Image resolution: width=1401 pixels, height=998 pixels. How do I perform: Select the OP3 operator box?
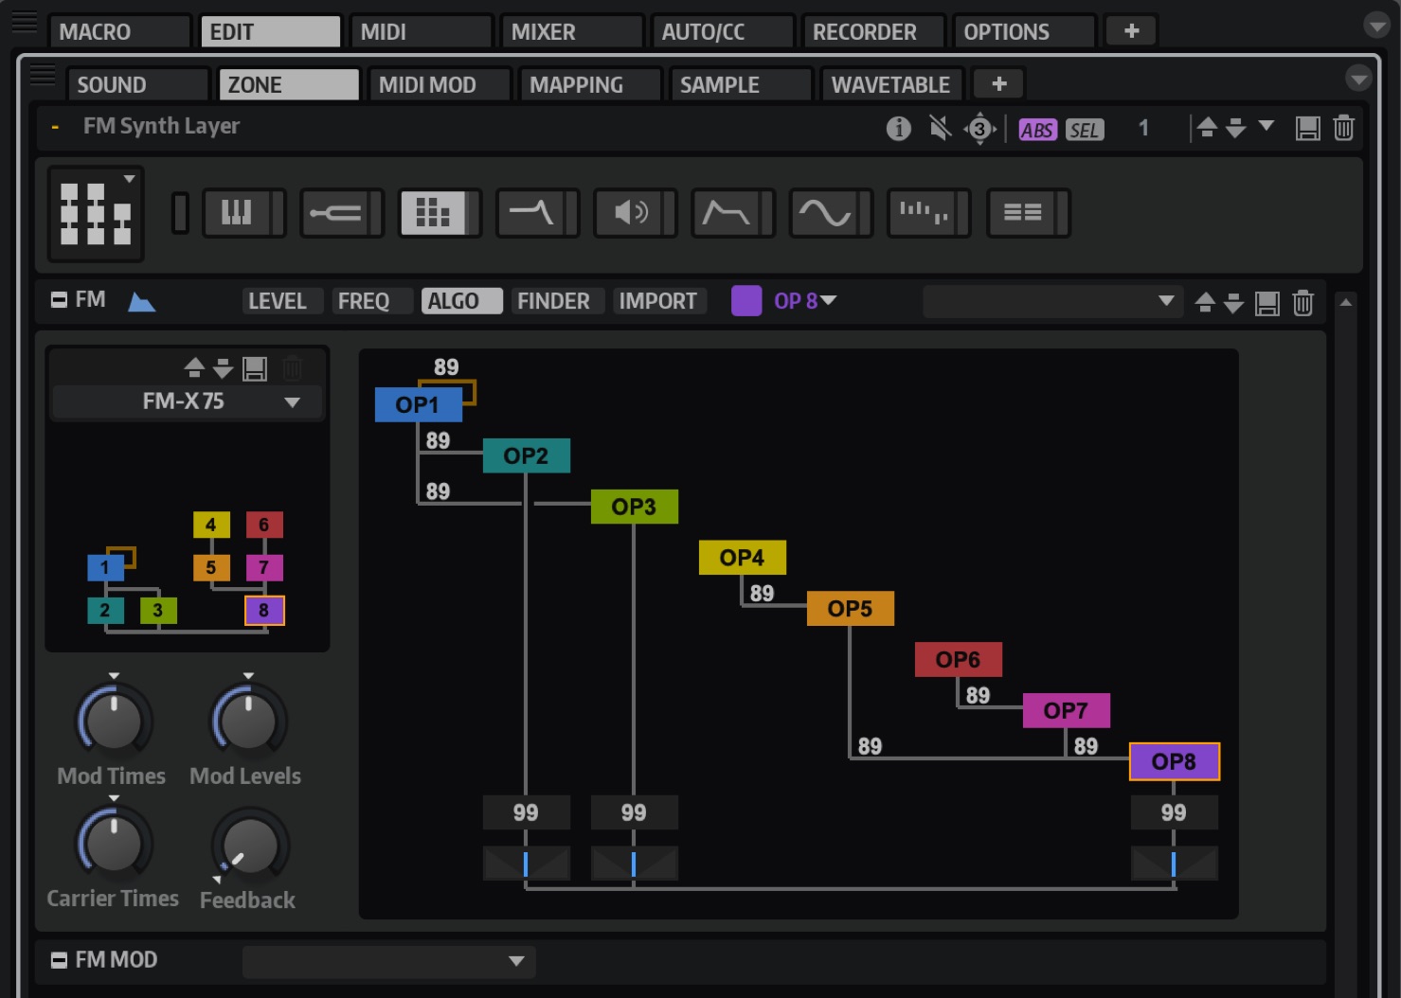coord(634,507)
